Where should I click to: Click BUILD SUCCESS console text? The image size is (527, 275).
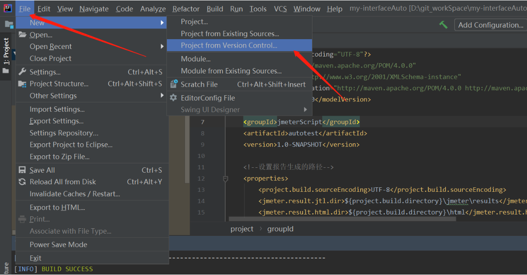pos(67,269)
